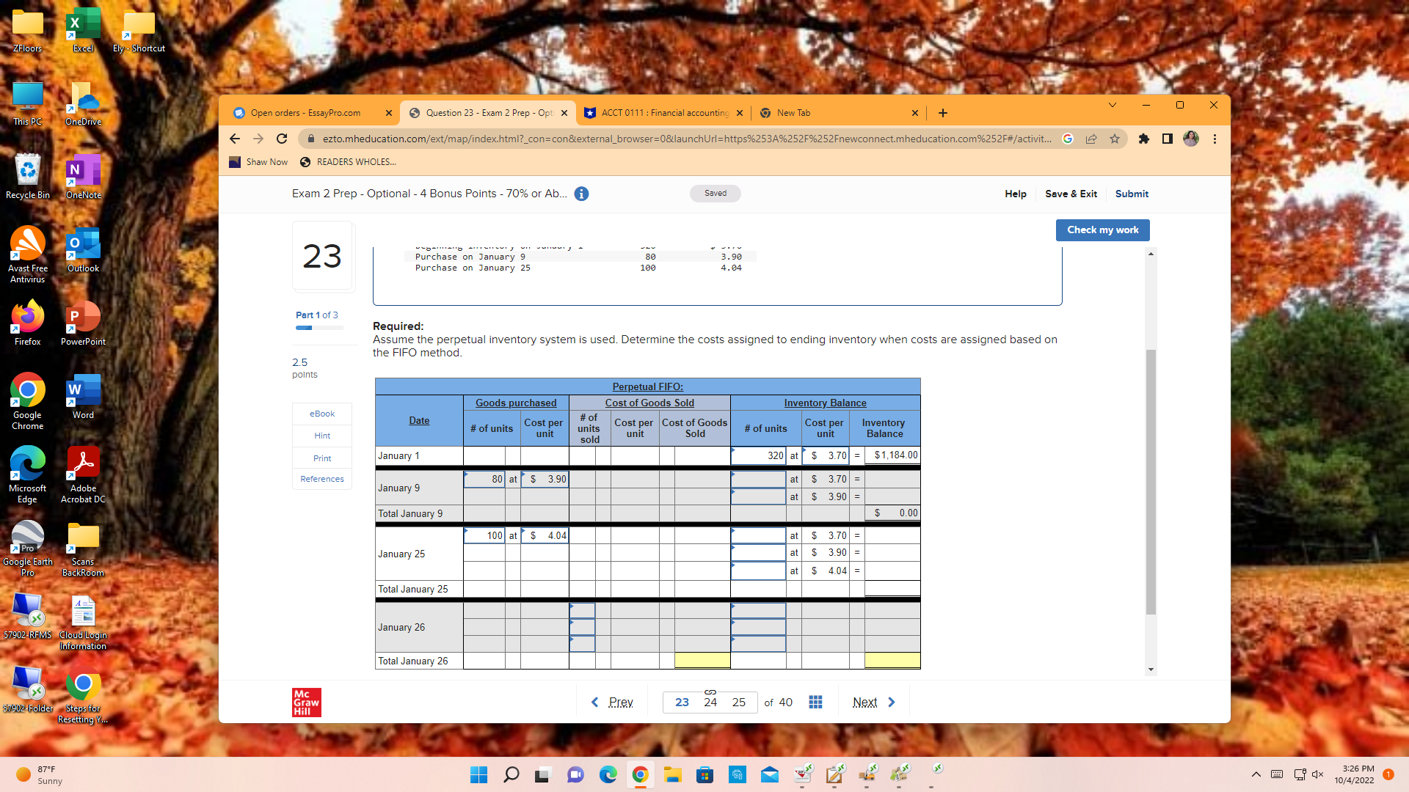The height and width of the screenshot is (792, 1409).
Task: Expand tab search chevron
Action: pyautogui.click(x=1113, y=105)
